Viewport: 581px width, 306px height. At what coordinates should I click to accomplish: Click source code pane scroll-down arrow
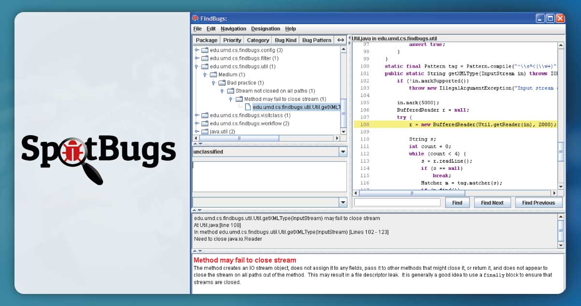click(561, 186)
